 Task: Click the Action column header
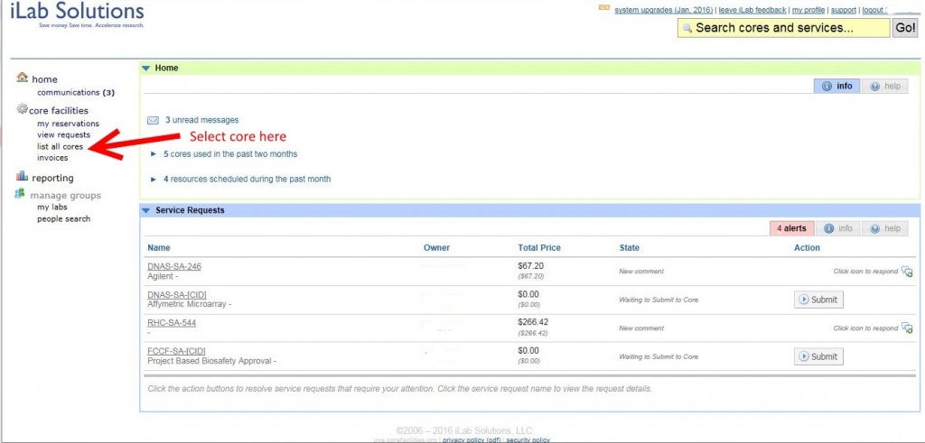[x=807, y=248]
